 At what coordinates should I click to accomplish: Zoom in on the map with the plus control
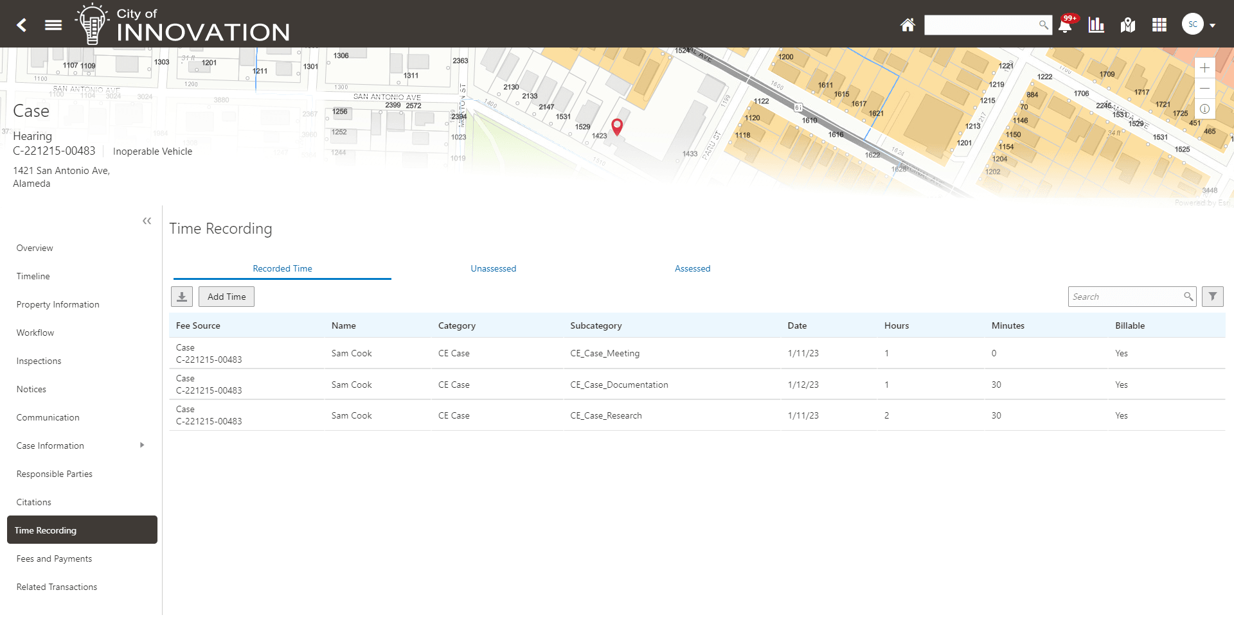pos(1205,67)
